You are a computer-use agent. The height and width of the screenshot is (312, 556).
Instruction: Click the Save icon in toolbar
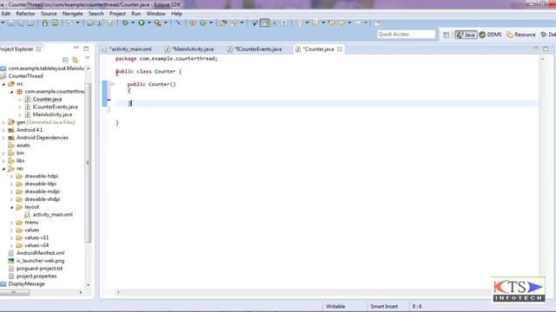pos(11,23)
